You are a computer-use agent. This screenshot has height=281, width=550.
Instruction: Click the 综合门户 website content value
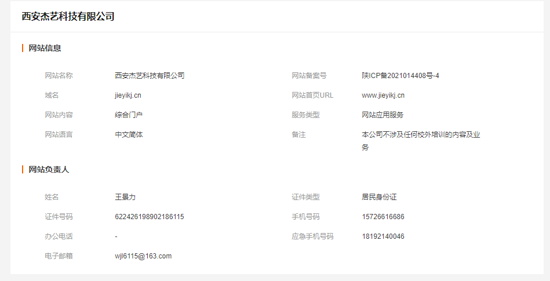tap(129, 115)
